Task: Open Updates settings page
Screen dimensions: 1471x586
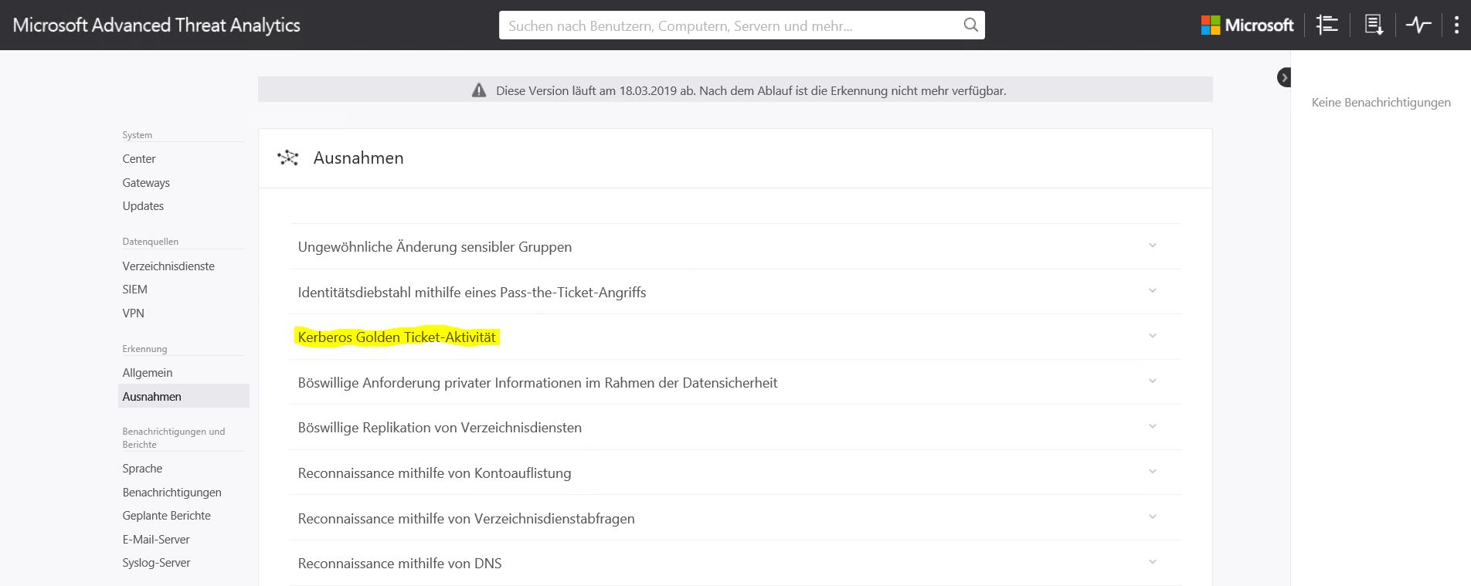Action: point(143,206)
